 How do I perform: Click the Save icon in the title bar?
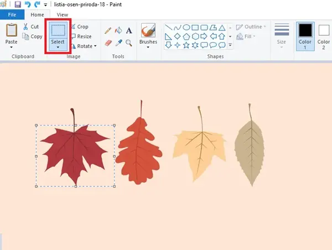coord(18,4)
